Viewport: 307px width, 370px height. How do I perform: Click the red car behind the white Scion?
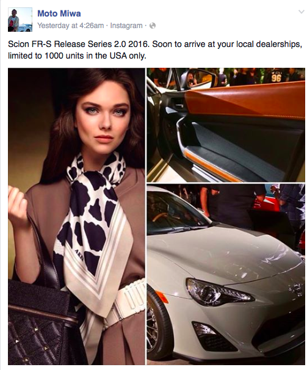(268, 204)
